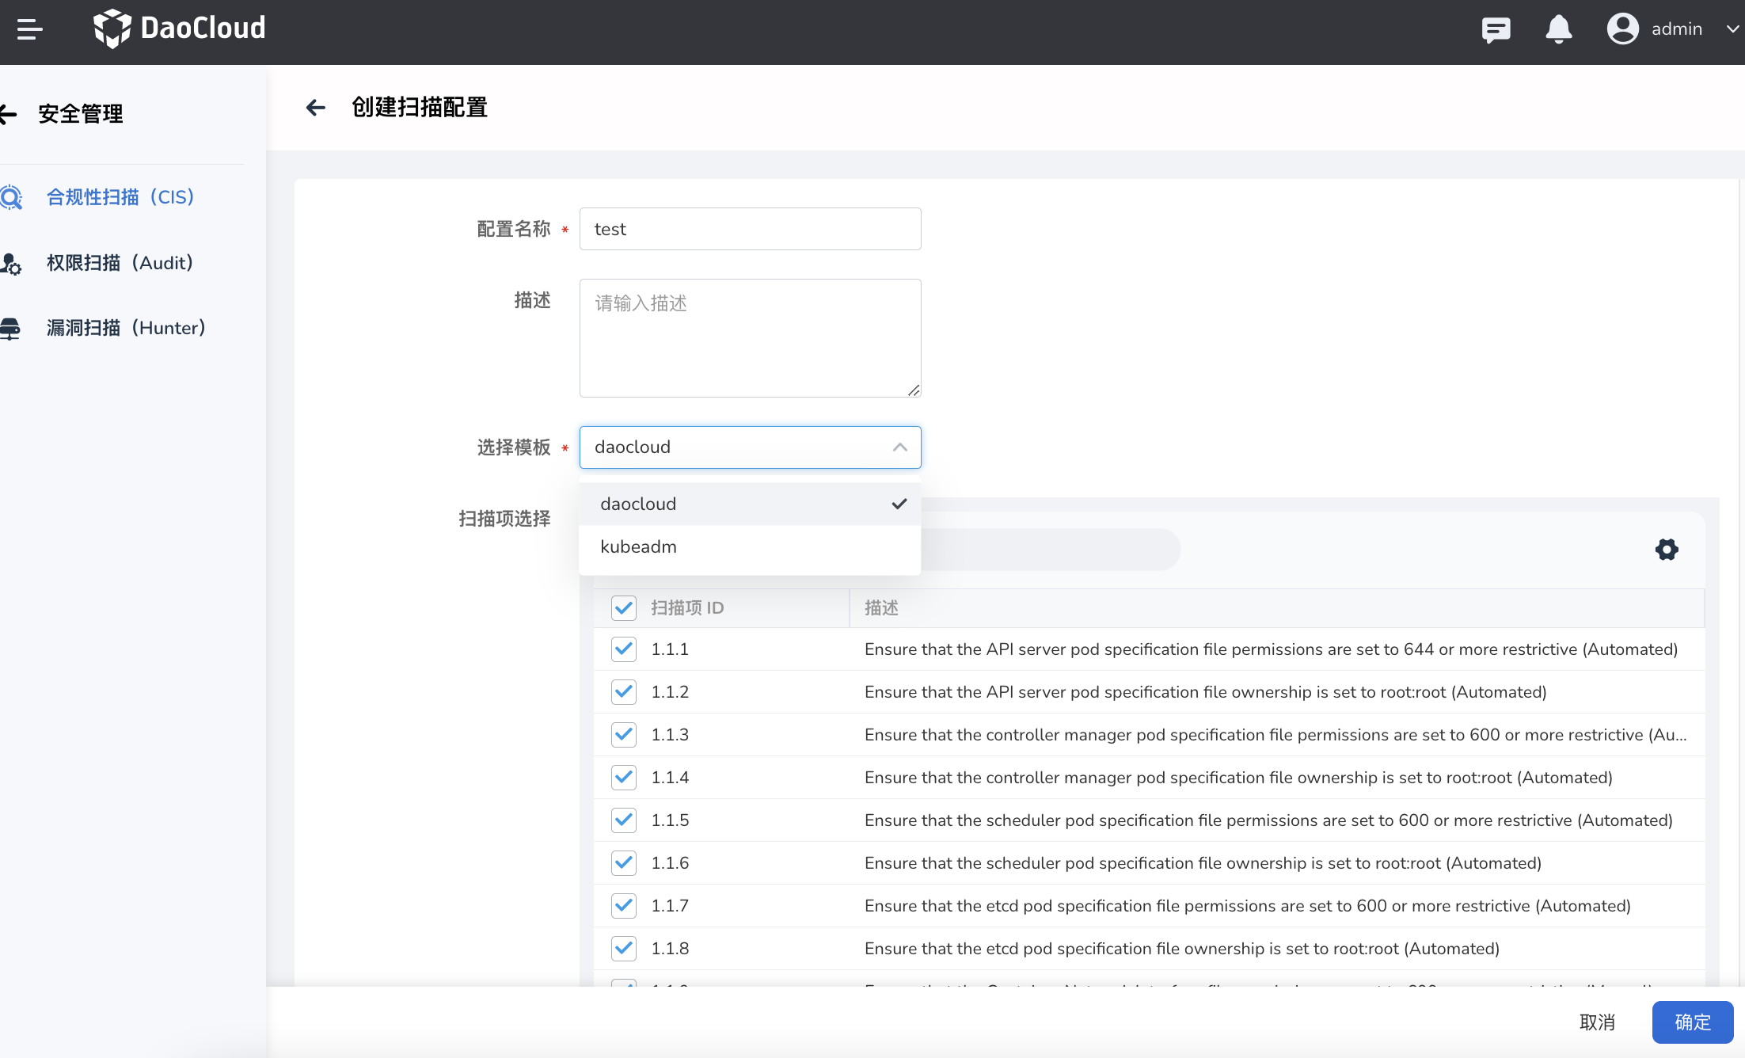Click the etcd ownership root:root description
The height and width of the screenshot is (1058, 1745).
(1182, 949)
